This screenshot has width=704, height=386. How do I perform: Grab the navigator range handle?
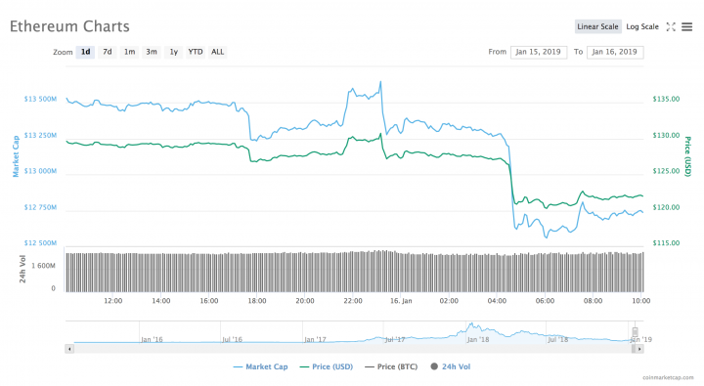(x=635, y=332)
